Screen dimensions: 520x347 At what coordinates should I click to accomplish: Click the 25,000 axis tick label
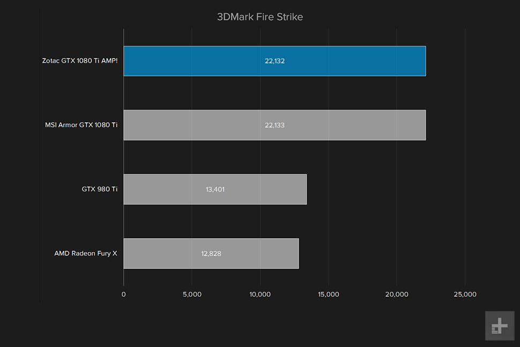[465, 294]
